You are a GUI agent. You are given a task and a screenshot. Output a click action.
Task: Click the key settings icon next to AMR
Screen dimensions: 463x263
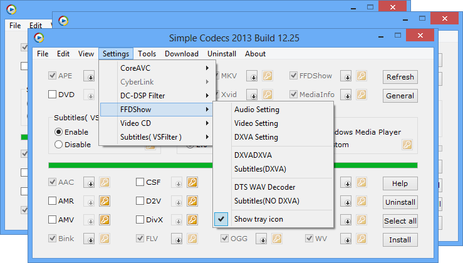pyautogui.click(x=105, y=202)
